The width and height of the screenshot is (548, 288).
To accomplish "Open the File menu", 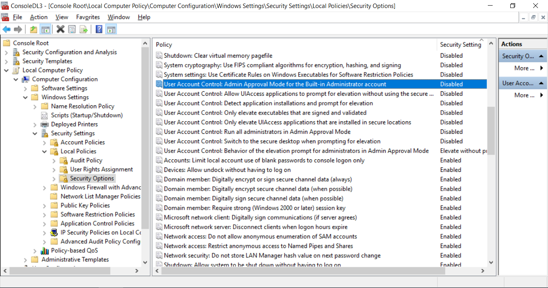I will coord(18,17).
